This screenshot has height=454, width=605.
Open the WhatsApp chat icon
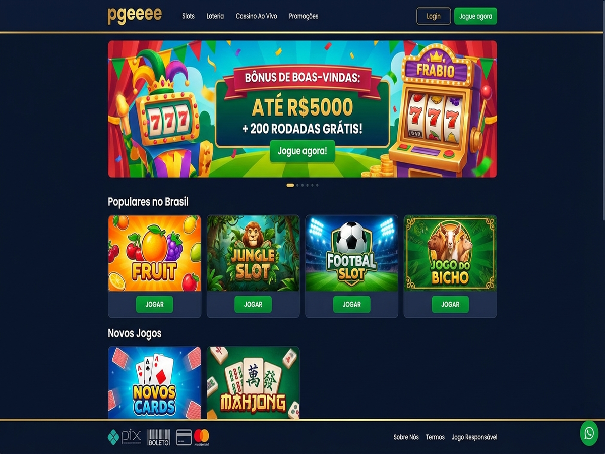(589, 433)
